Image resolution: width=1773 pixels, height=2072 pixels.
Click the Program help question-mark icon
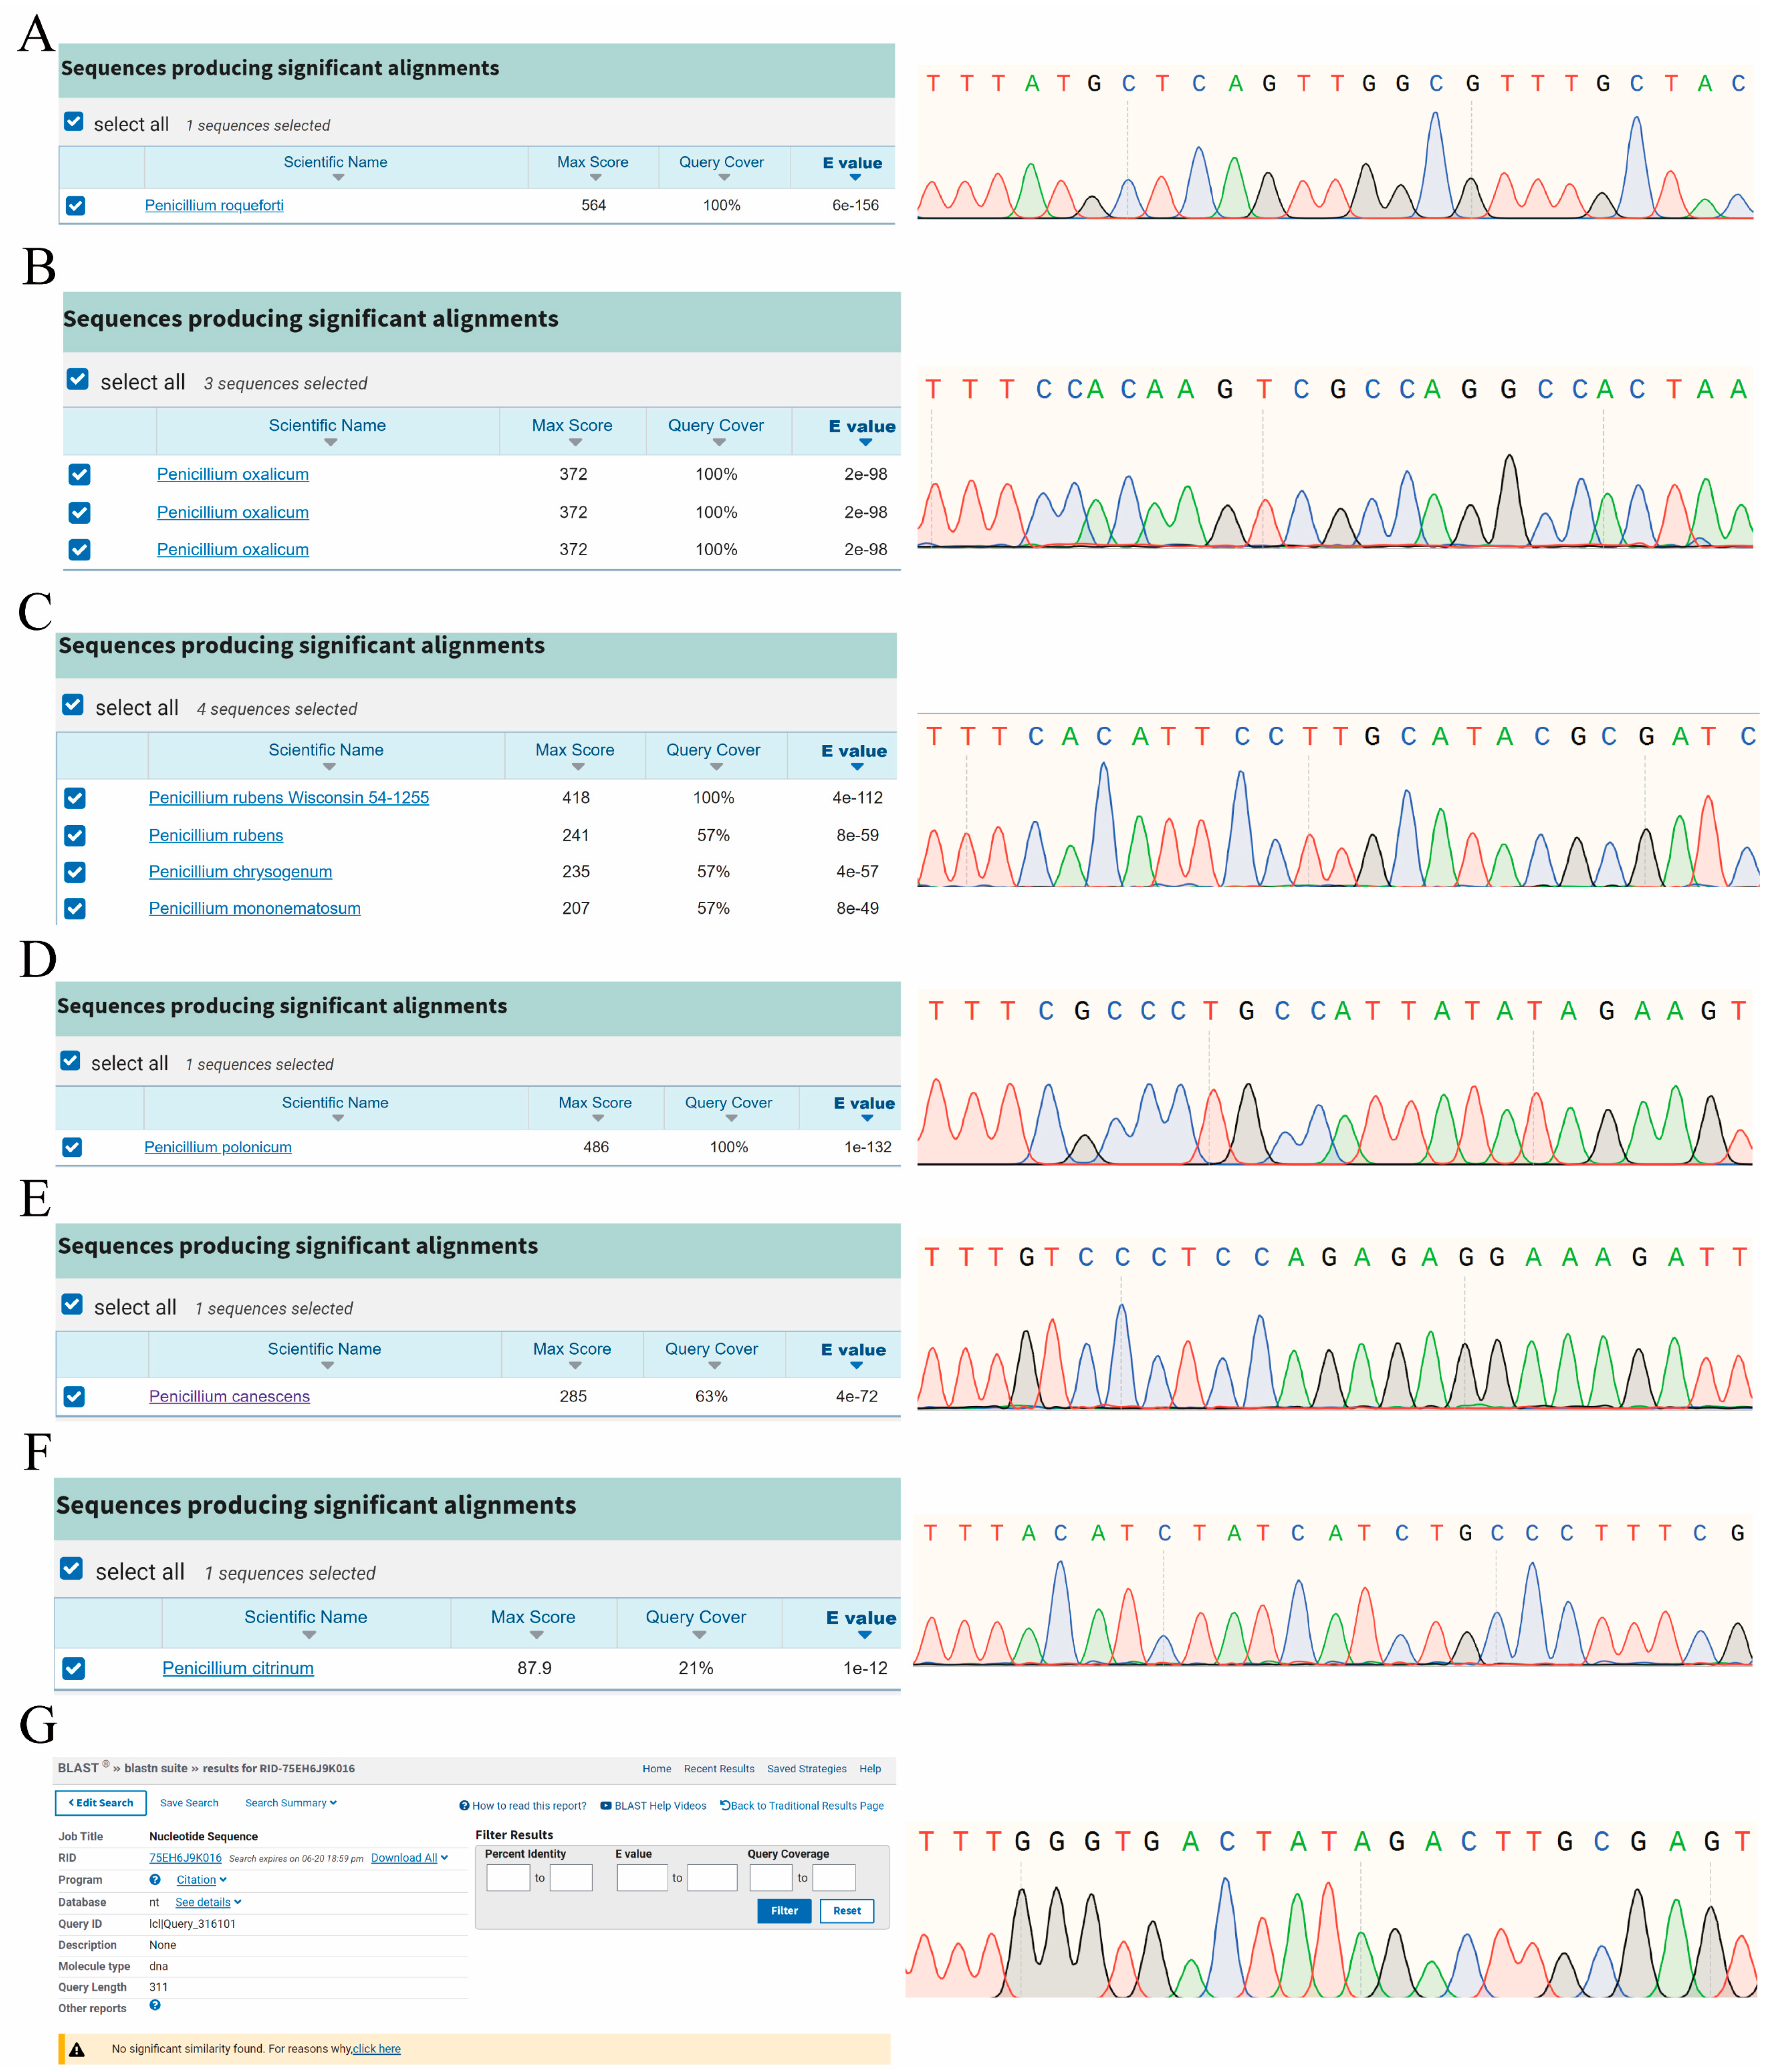coord(155,1880)
